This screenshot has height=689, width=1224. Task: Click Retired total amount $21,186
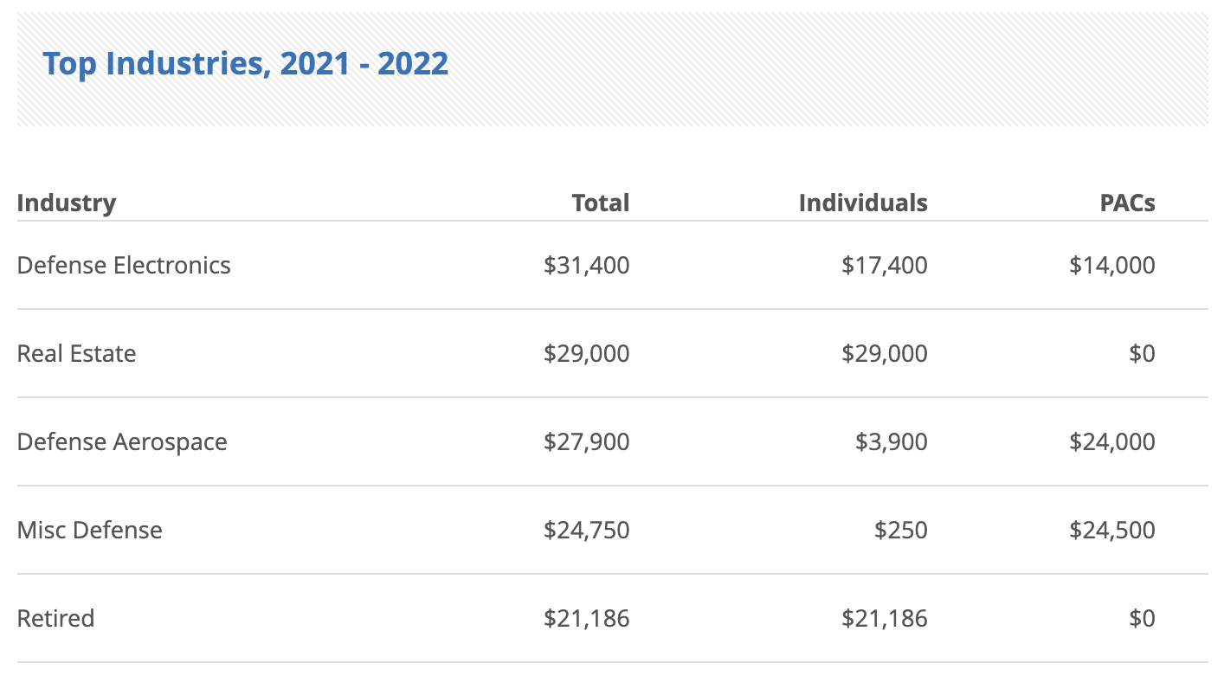click(586, 618)
